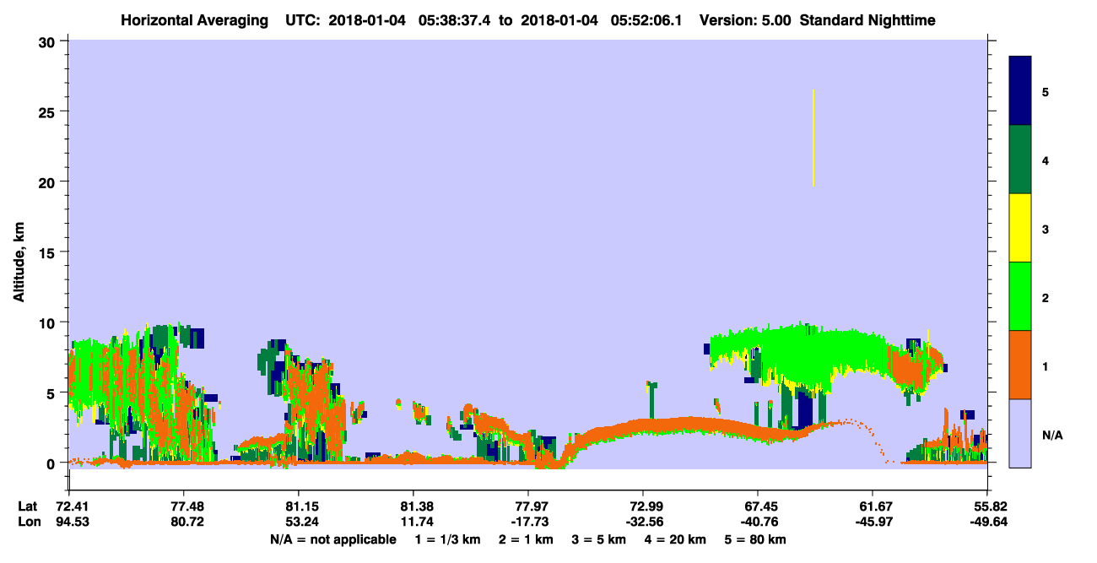The height and width of the screenshot is (563, 1097).
Task: Click latitude value 81.38
Action: click(413, 506)
